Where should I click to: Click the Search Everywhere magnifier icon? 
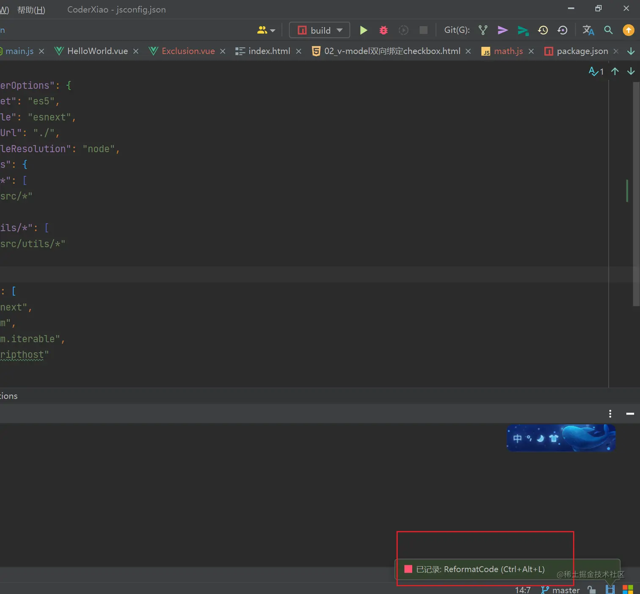(608, 30)
